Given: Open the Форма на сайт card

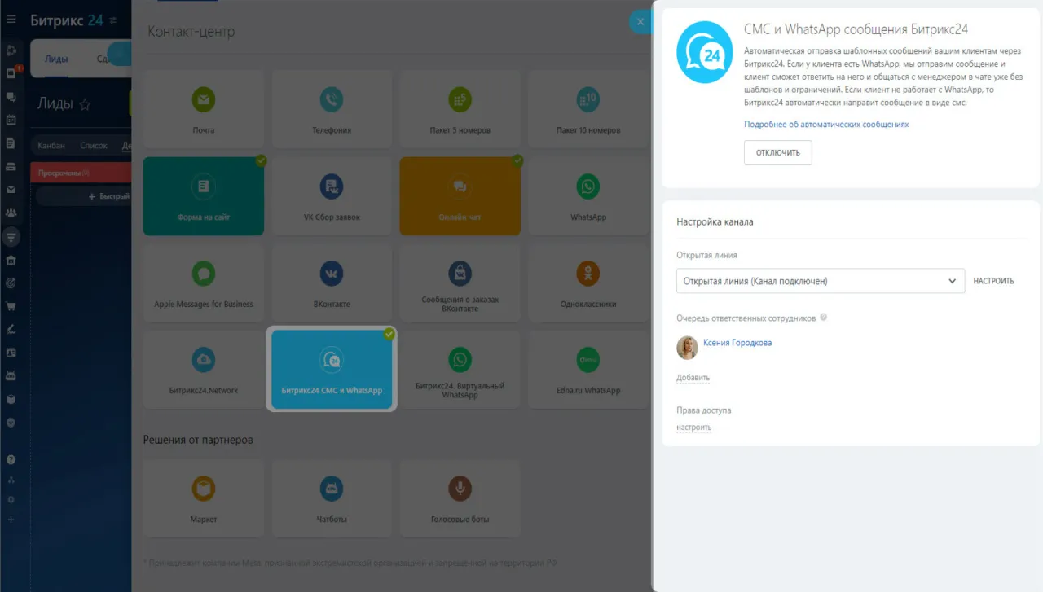Looking at the screenshot, I should click(204, 196).
